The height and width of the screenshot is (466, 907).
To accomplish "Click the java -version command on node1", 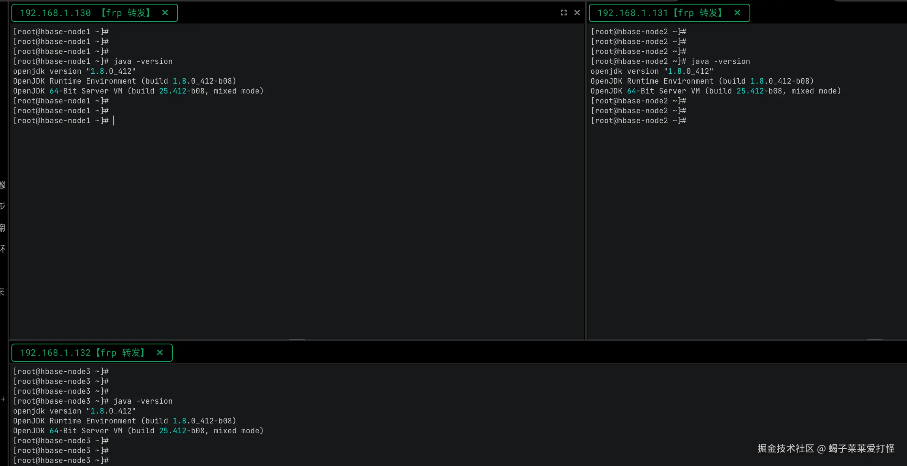I will [143, 61].
